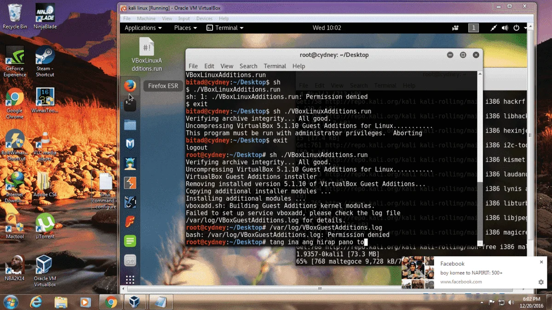Switch to VirtualBox in Windows taskbar
Viewport: 552px width, 310px height.
(x=135, y=302)
